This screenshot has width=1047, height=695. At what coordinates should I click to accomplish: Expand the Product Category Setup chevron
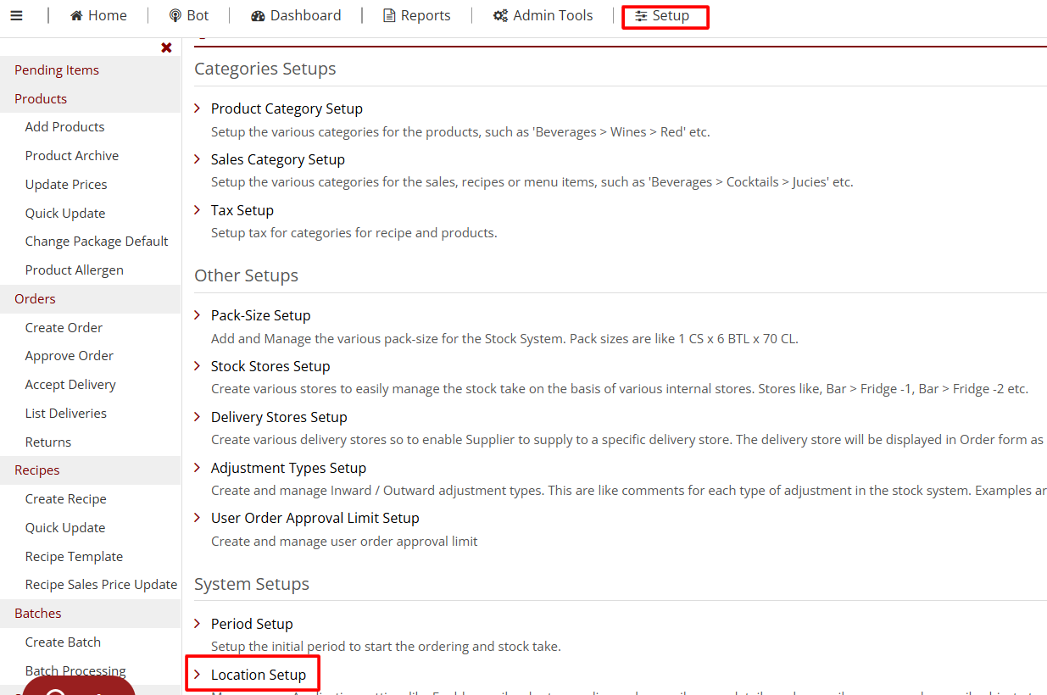click(198, 108)
